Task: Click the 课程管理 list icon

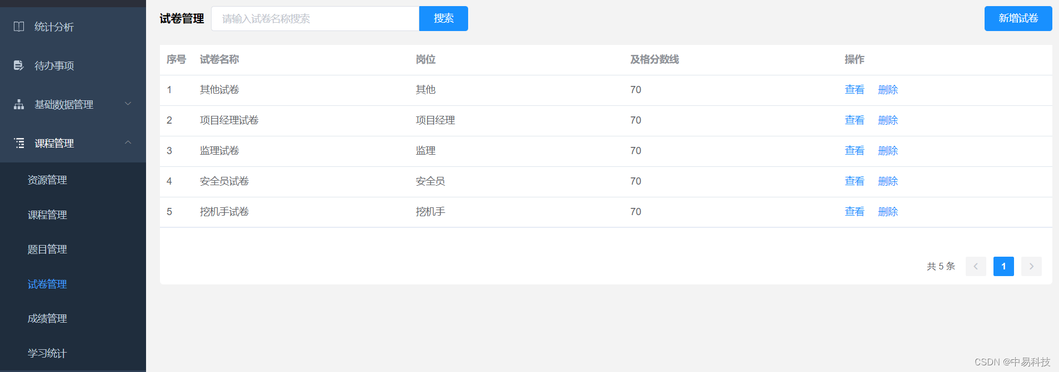Action: 19,143
